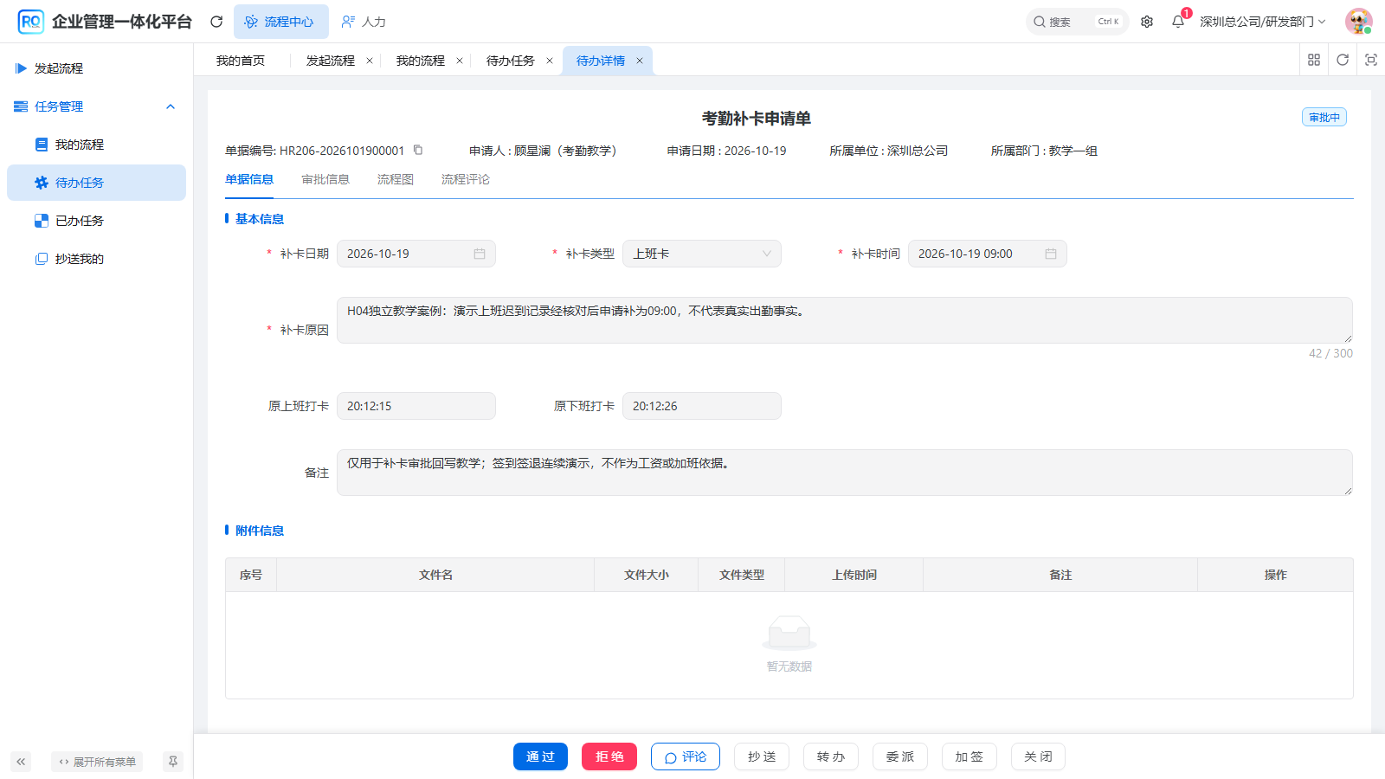Open 我的流程 in the sidebar
The image size is (1385, 779).
(x=96, y=145)
